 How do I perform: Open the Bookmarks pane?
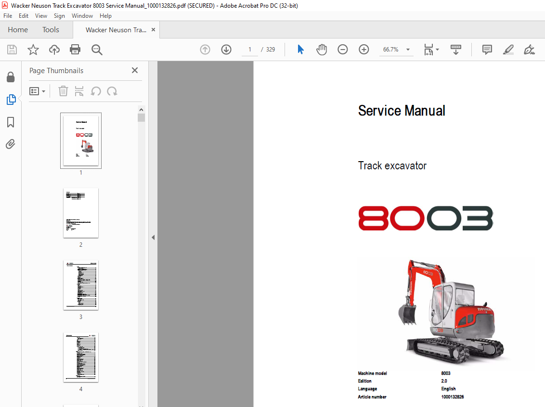point(11,122)
